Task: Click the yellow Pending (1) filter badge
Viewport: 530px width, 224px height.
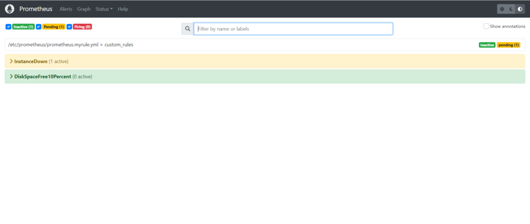Action: click(x=54, y=27)
